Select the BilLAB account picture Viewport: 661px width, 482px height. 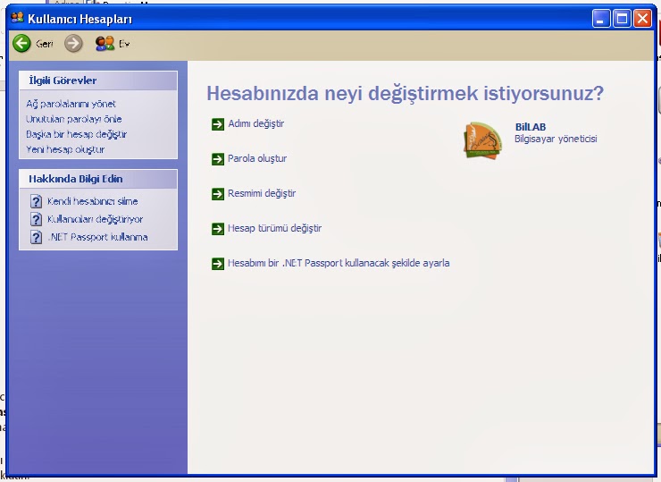pyautogui.click(x=482, y=140)
